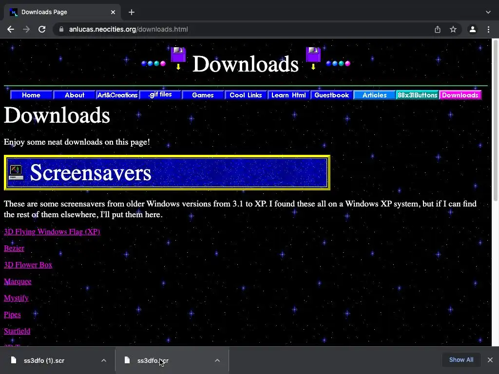The width and height of the screenshot is (499, 374).
Task: Go to the Home nav button
Action: tap(31, 95)
